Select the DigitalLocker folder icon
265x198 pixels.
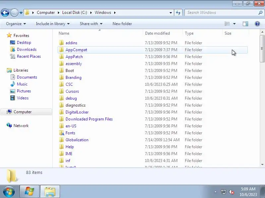pyautogui.click(x=61, y=112)
